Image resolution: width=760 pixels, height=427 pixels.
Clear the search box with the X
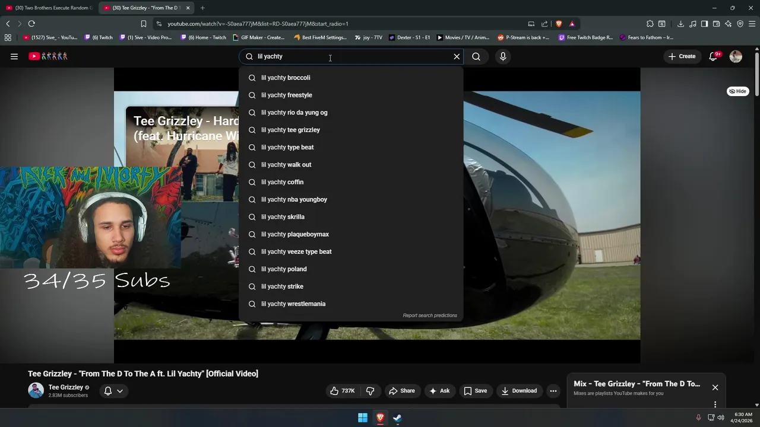coord(457,56)
